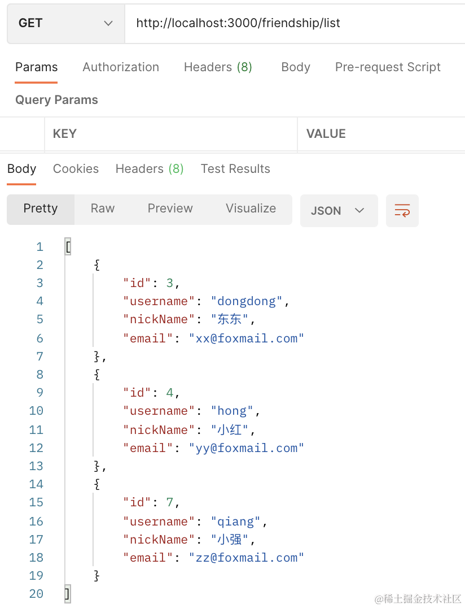Switch to Raw response view
The height and width of the screenshot is (608, 465).
(x=103, y=209)
